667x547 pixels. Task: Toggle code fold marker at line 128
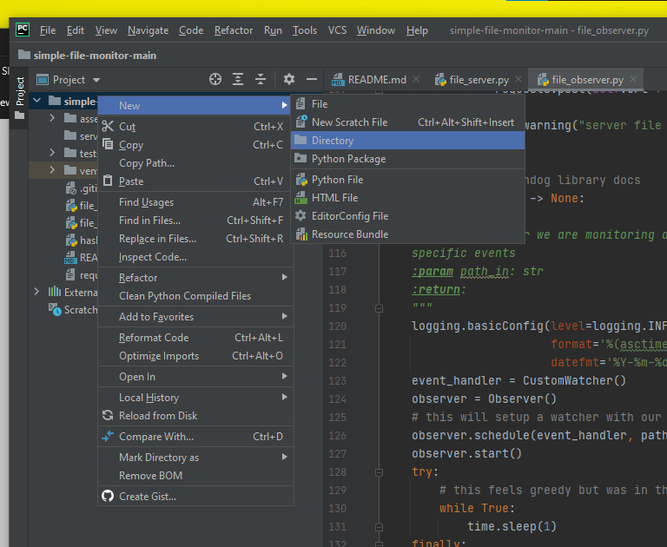click(379, 471)
